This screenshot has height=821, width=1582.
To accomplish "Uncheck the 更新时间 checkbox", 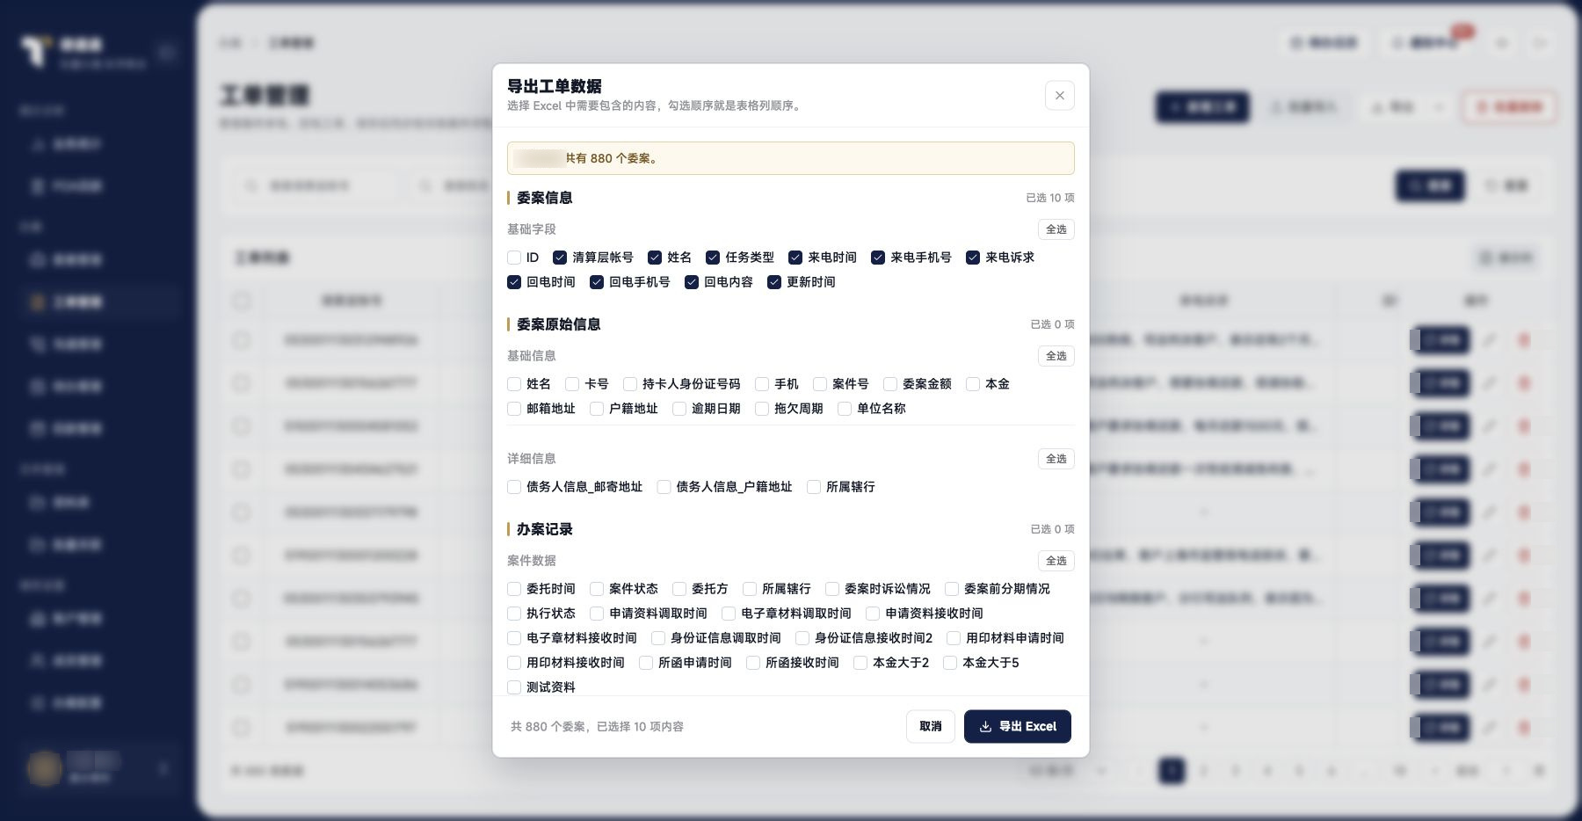I will point(774,282).
